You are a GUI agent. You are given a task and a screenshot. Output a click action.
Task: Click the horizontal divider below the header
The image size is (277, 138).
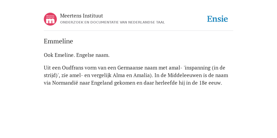click(x=138, y=31)
